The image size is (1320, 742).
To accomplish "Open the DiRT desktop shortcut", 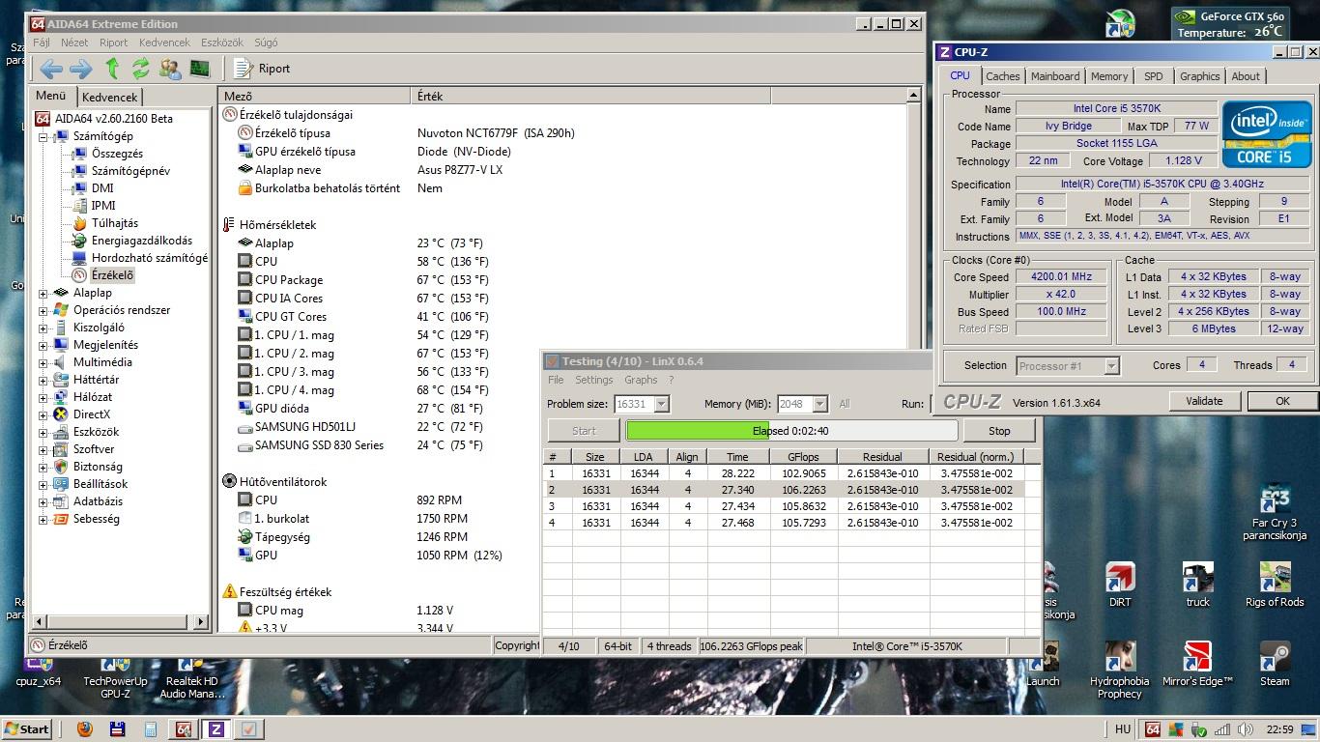I will [x=1120, y=585].
